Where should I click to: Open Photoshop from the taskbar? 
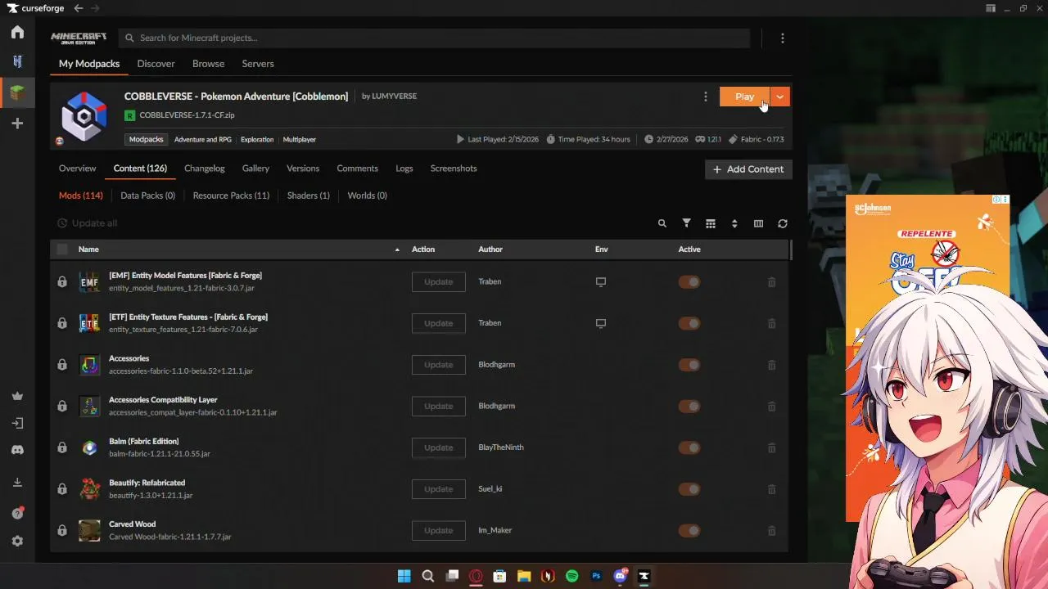pos(596,576)
